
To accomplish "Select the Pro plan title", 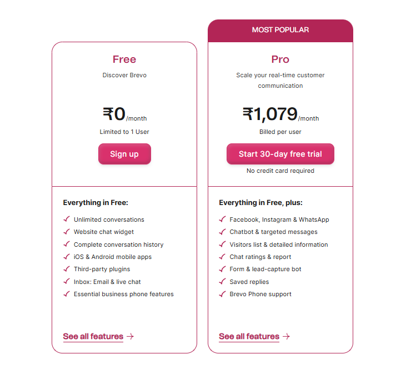I will (280, 59).
